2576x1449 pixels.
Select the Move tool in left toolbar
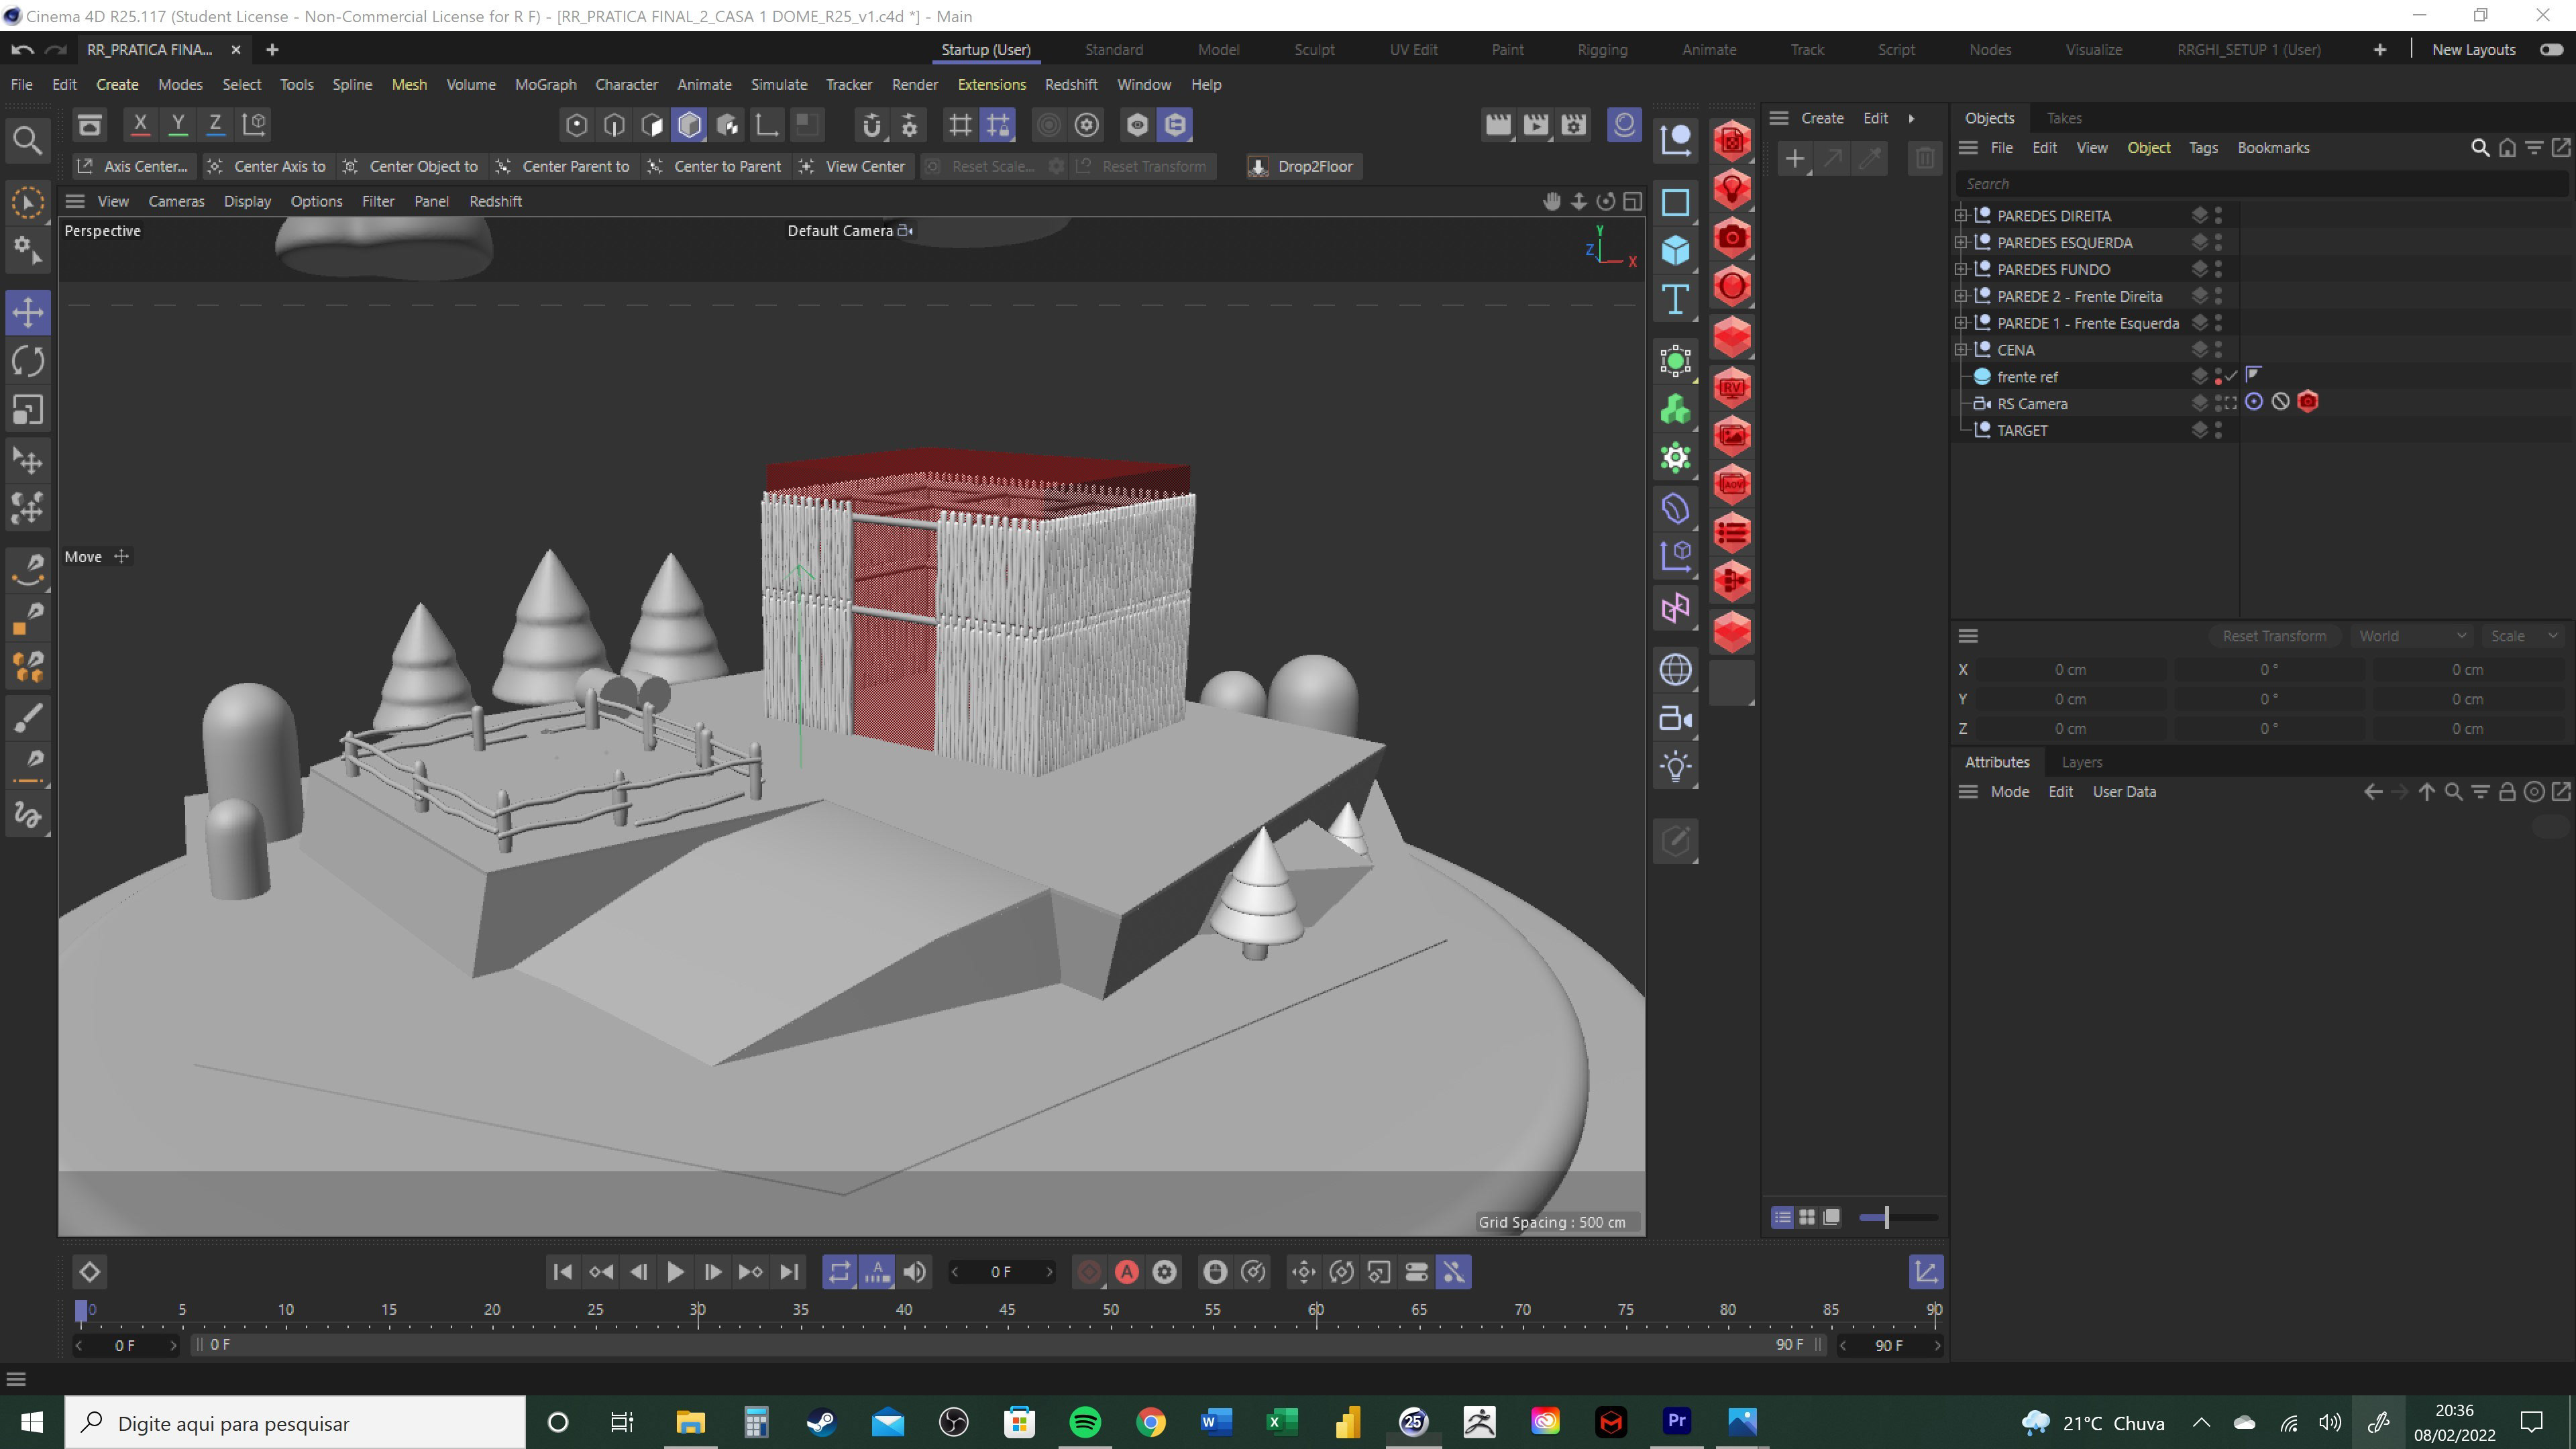coord(28,312)
